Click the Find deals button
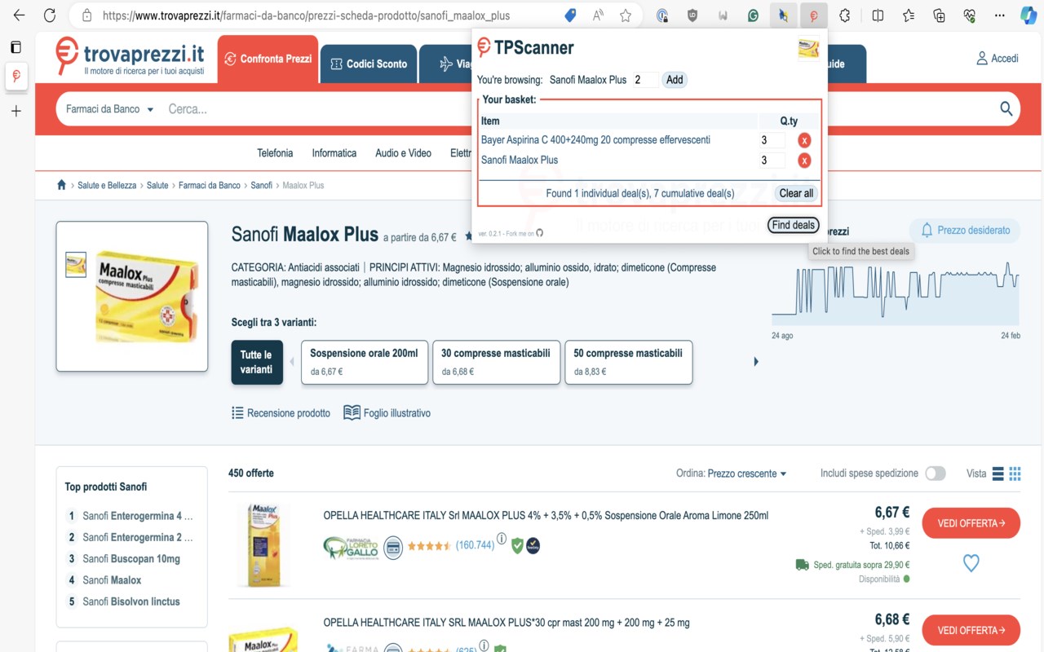The height and width of the screenshot is (652, 1044). point(794,225)
